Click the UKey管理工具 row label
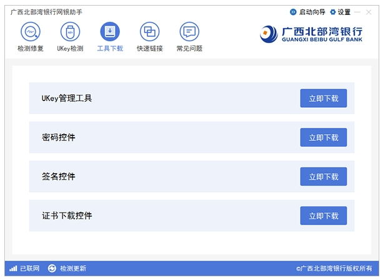 coord(67,98)
